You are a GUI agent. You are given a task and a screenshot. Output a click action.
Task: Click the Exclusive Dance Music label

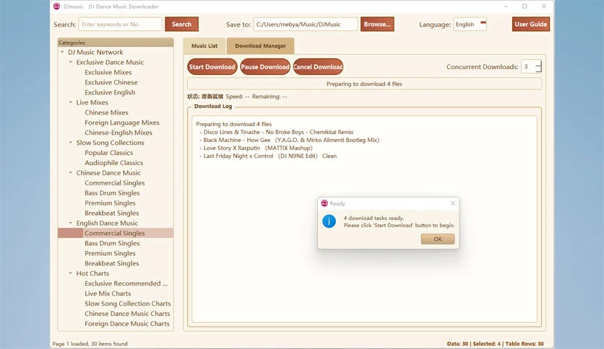coord(110,62)
